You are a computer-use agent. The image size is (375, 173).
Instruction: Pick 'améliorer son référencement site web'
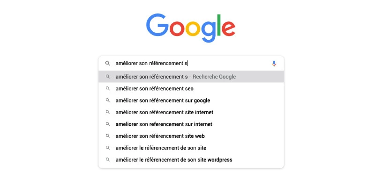tap(191, 136)
